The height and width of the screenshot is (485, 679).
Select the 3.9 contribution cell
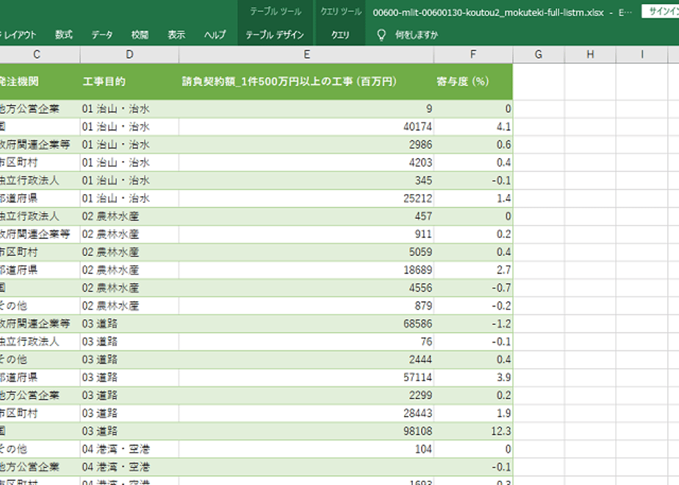[x=473, y=378]
